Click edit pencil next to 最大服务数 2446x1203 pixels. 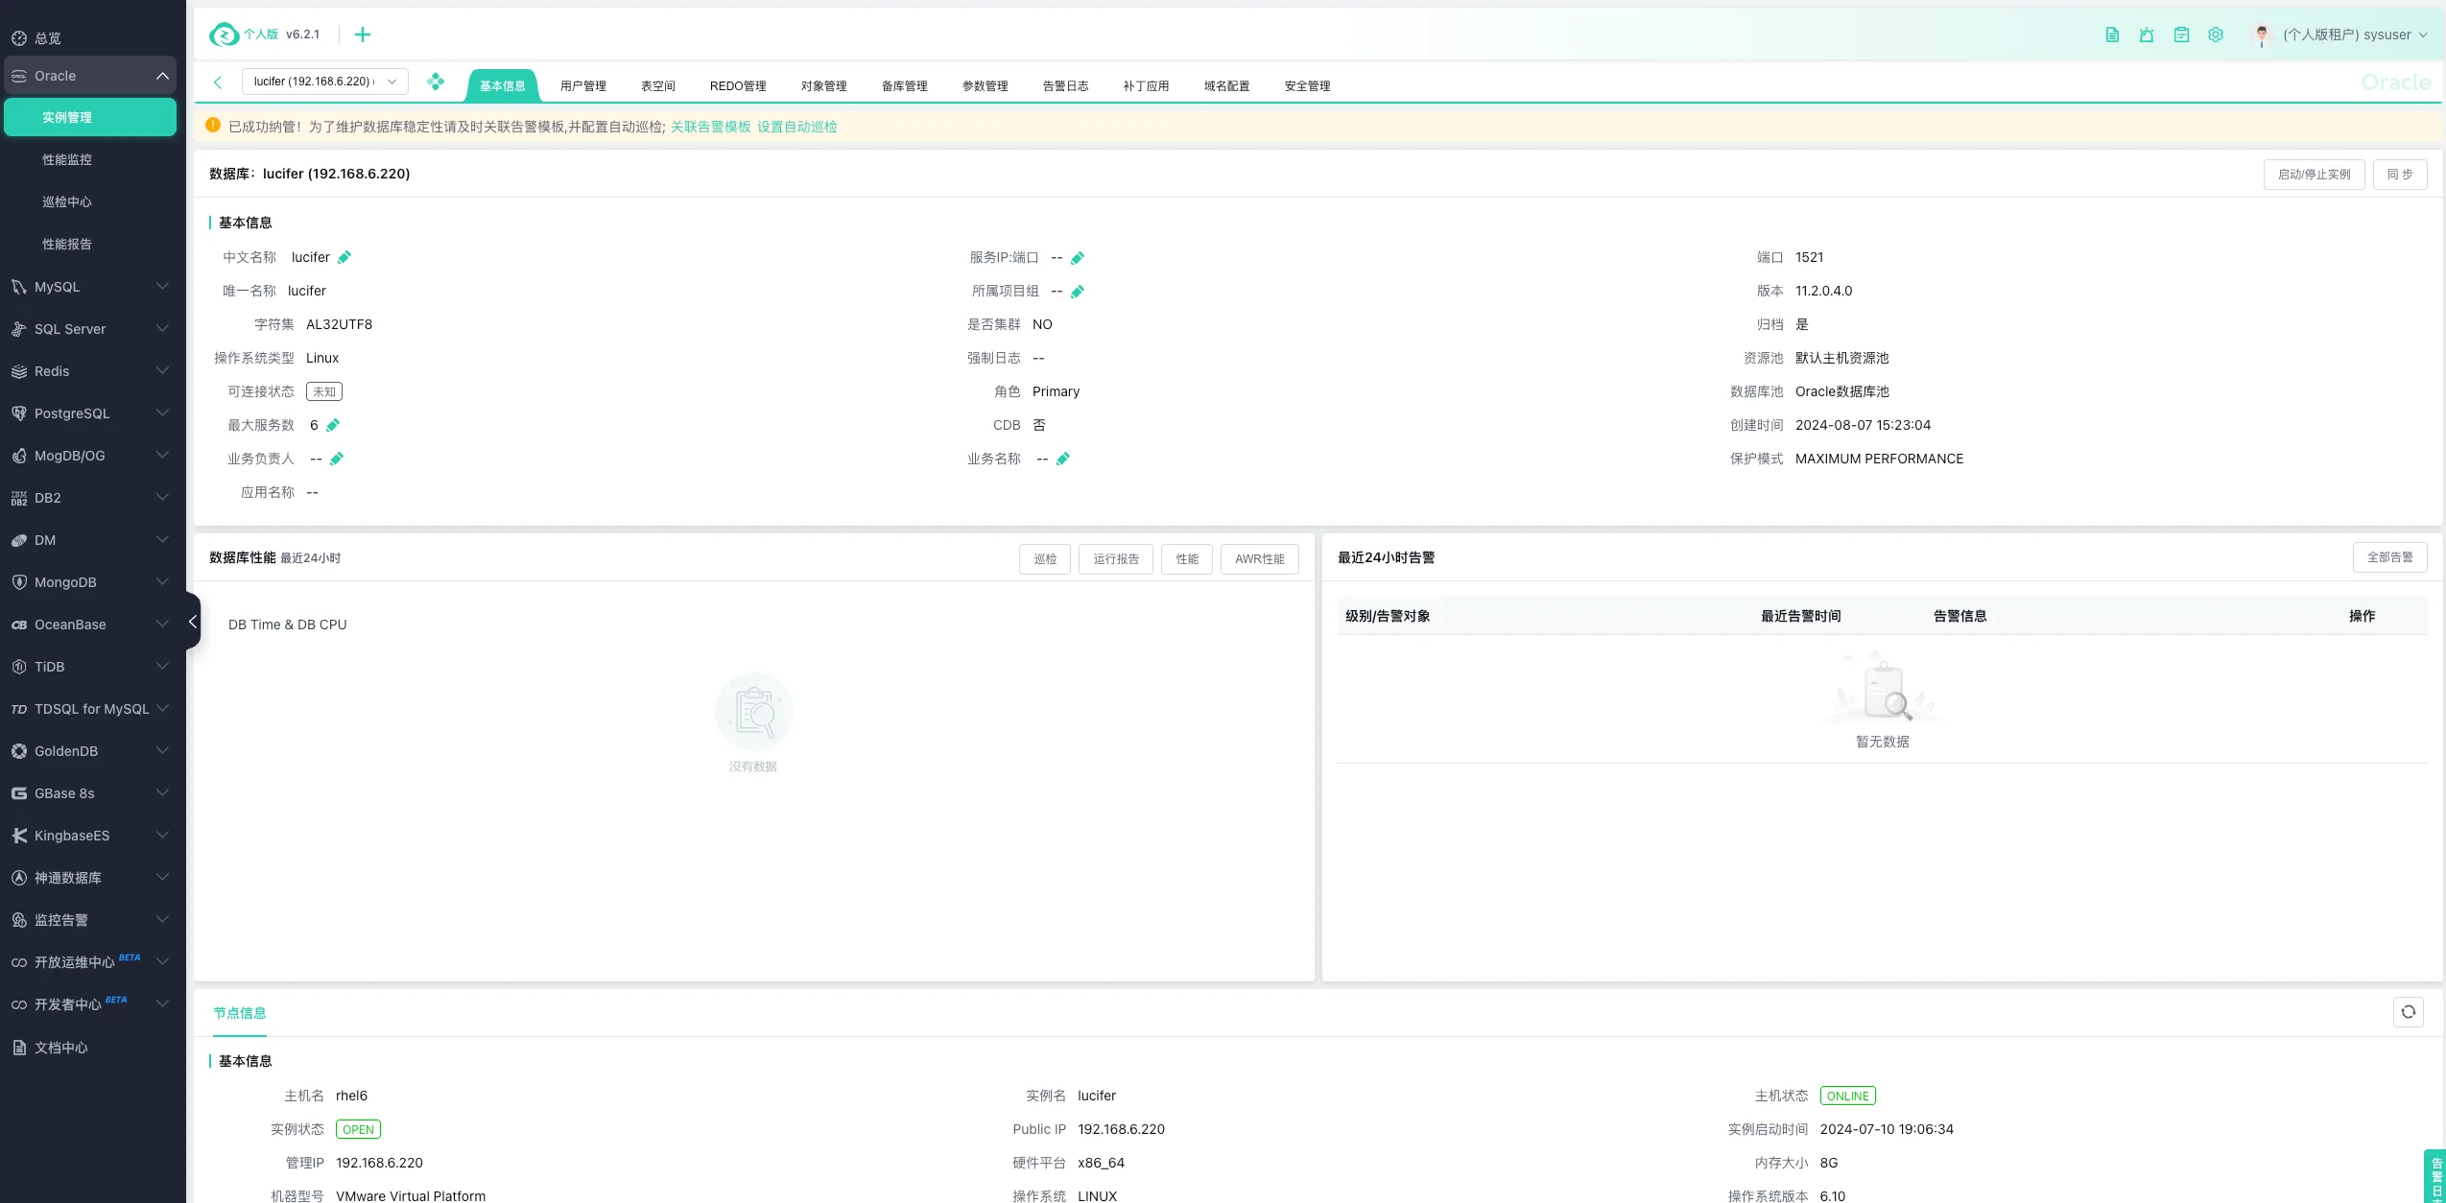tap(333, 425)
